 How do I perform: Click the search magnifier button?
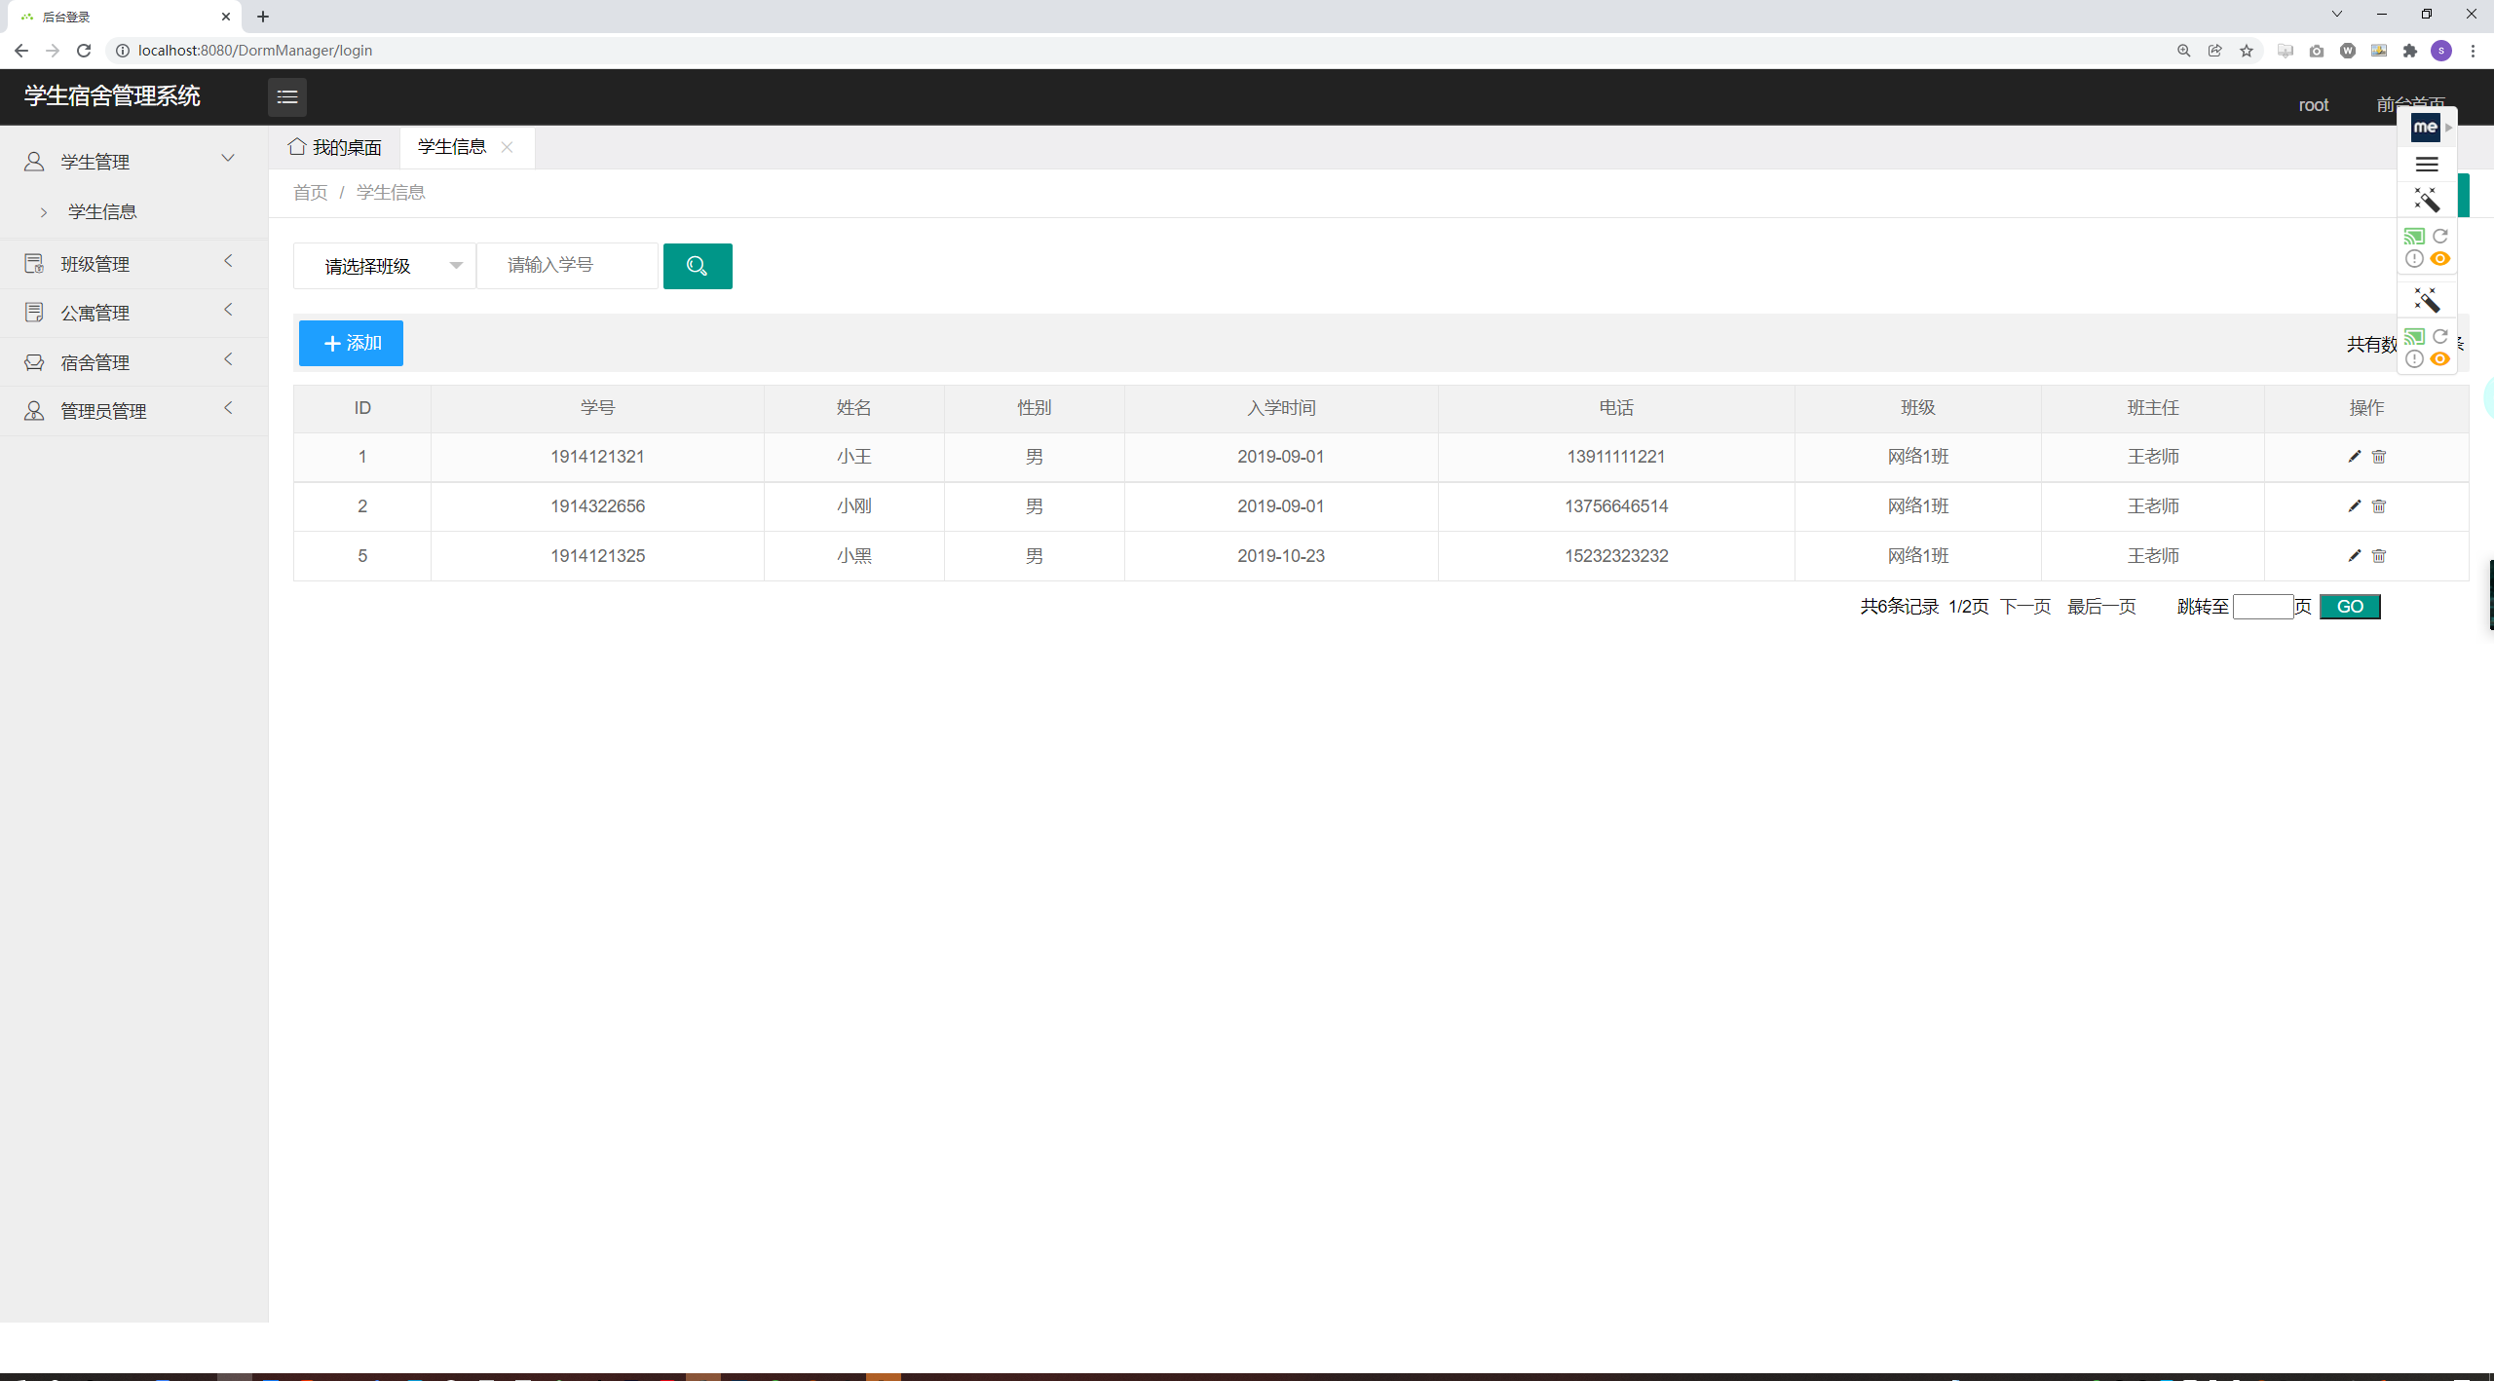pos(697,266)
